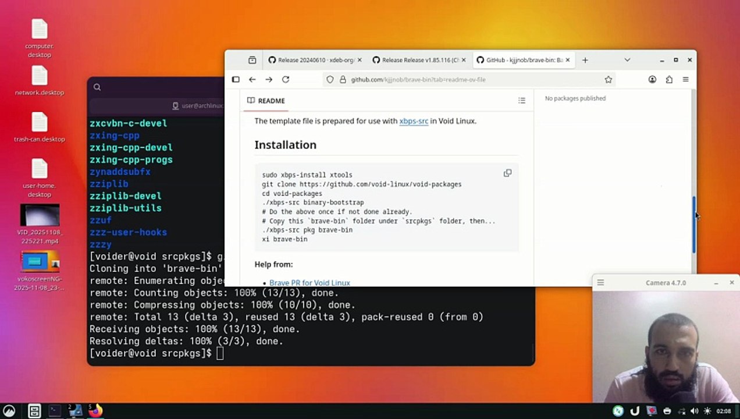Open the taskbar file manager icon

tap(34, 411)
